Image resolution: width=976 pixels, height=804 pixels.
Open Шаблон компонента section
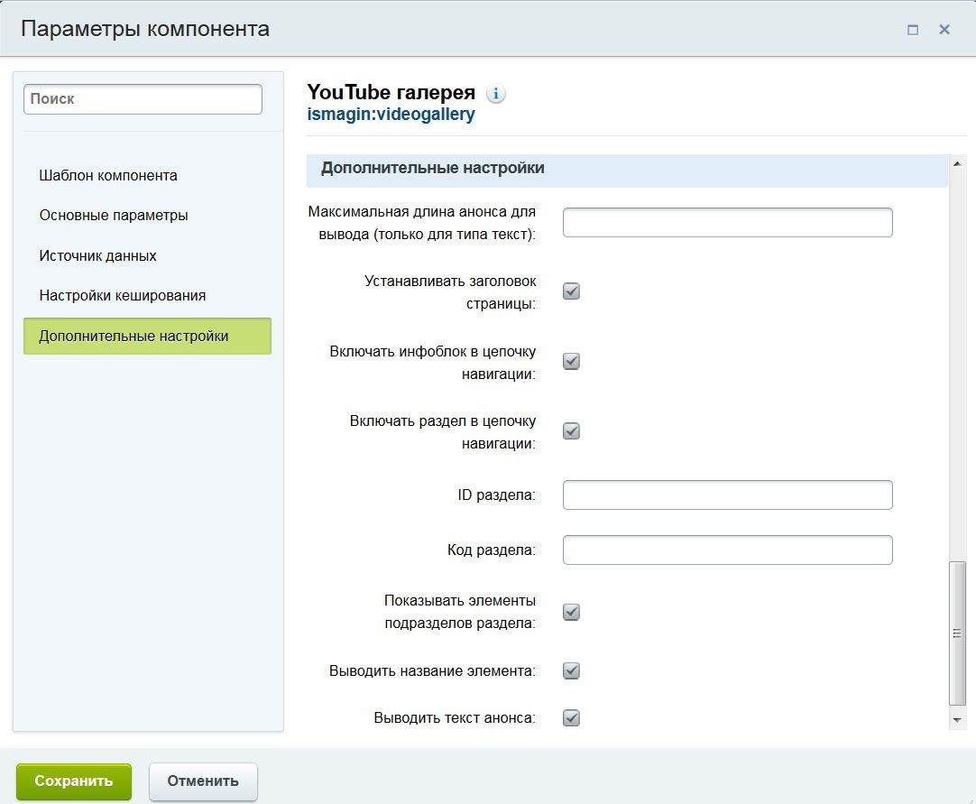pyautogui.click(x=108, y=176)
